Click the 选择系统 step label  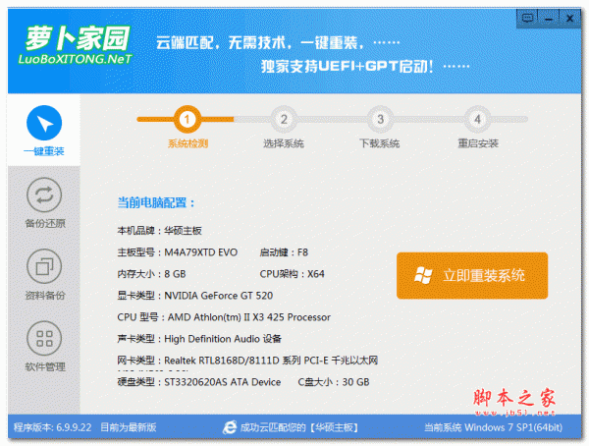coord(284,143)
